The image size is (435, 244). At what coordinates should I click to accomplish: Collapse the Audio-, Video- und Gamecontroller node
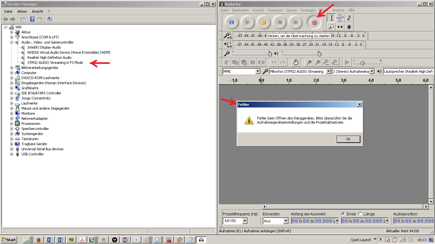click(x=12, y=42)
